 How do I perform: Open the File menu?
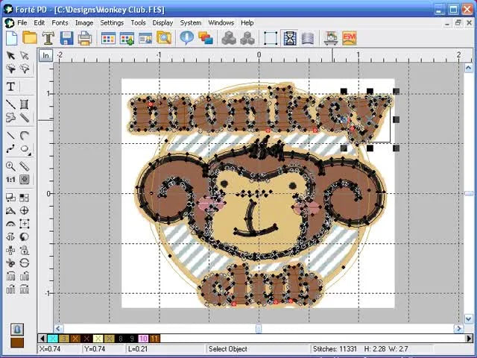[22, 23]
